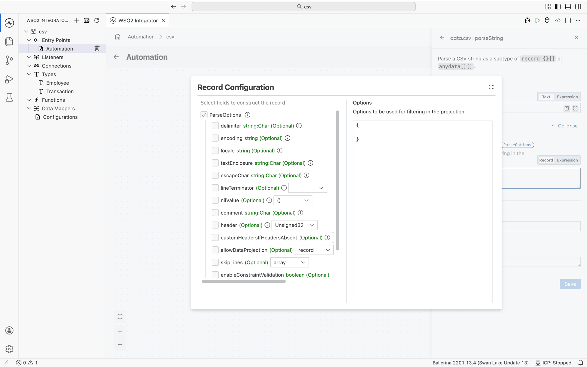Open the allowDataProjection record dropdown
Image resolution: width=587 pixels, height=367 pixels.
[314, 250]
